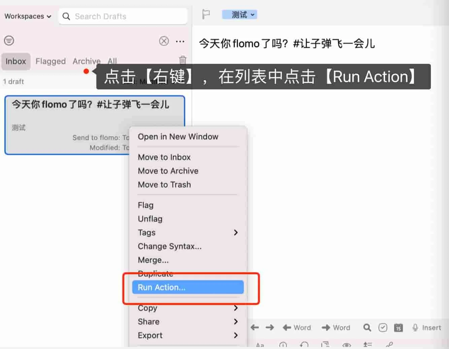
Task: Switch to the Archive tab
Action: pos(87,61)
